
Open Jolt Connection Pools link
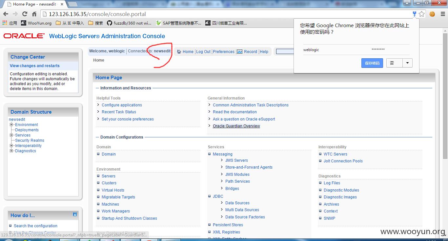pyautogui.click(x=343, y=161)
